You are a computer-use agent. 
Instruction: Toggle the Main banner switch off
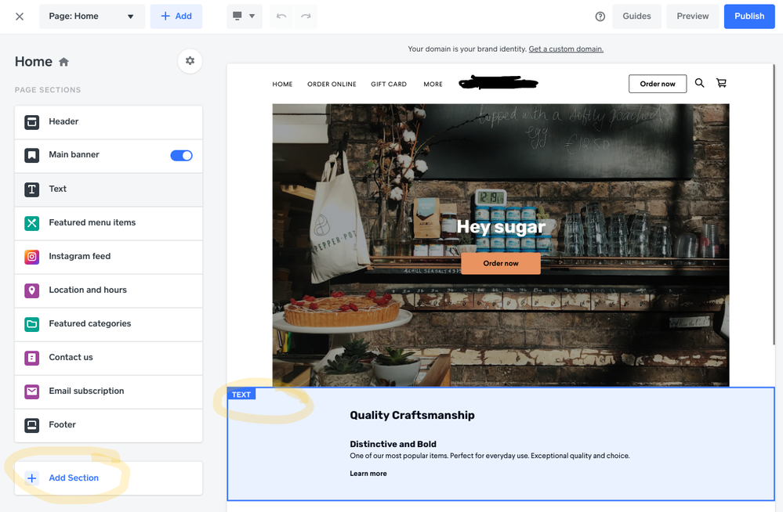[x=181, y=155]
